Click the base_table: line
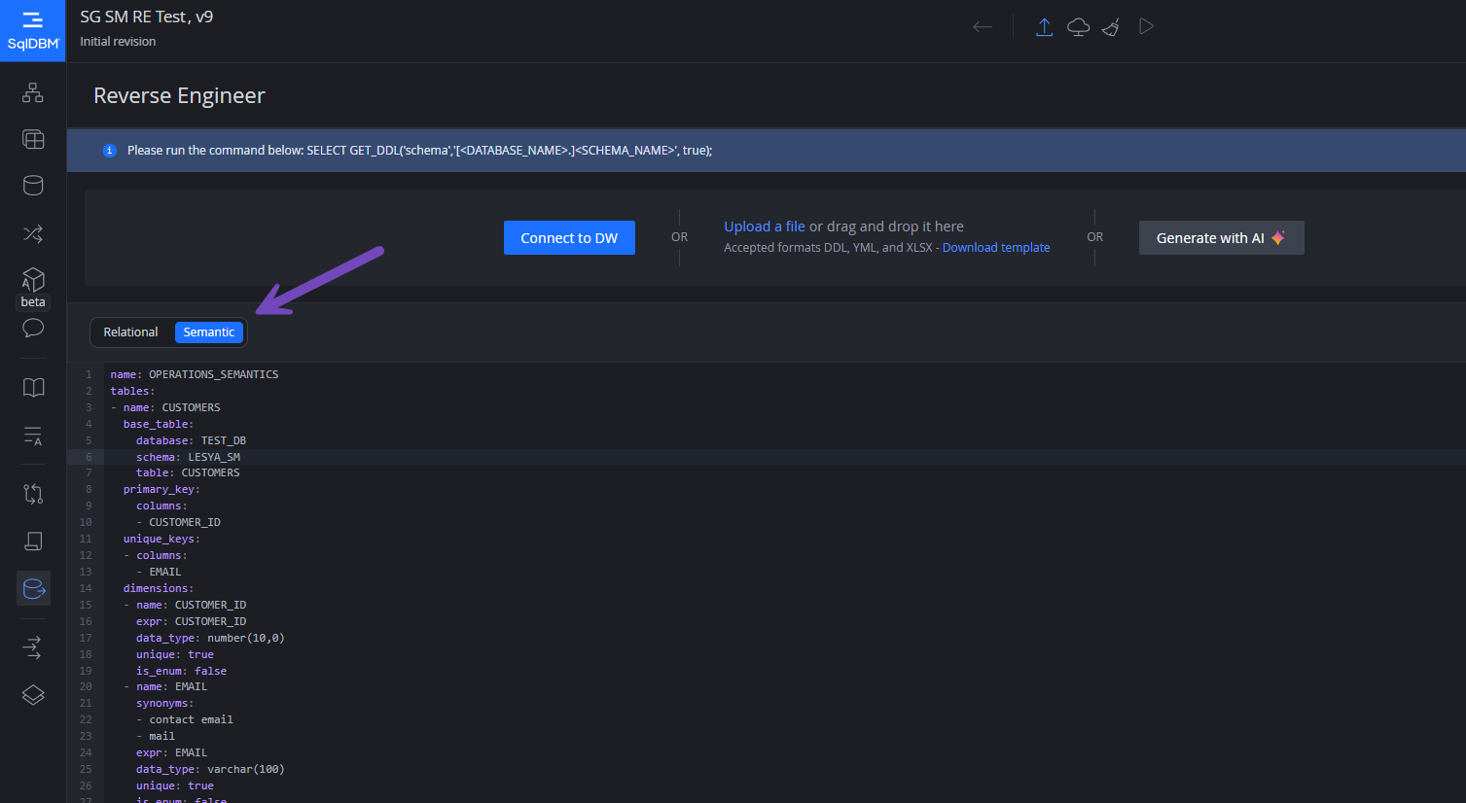Viewport: 1466px width, 803px height. click(159, 424)
